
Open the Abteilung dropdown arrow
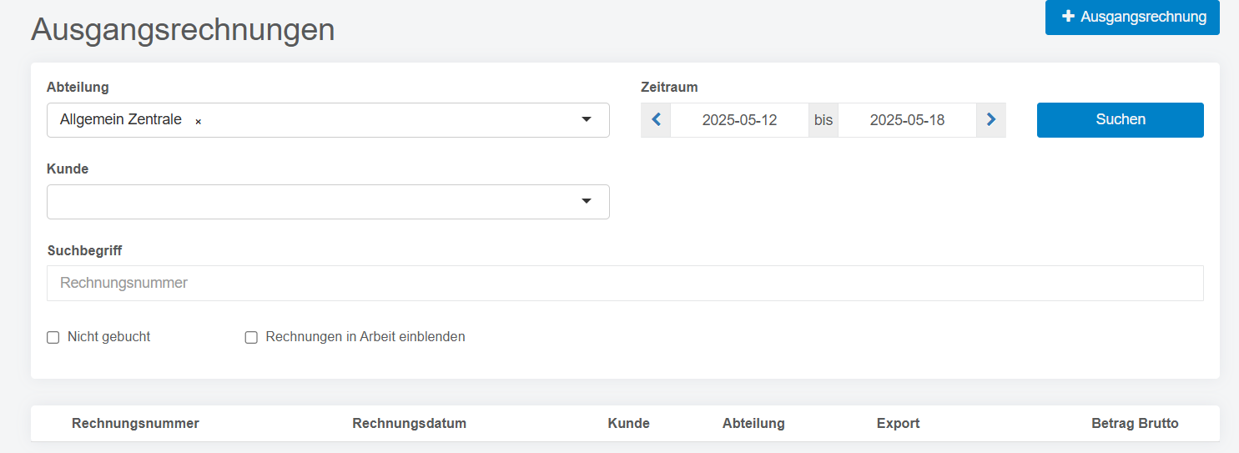pyautogui.click(x=587, y=120)
